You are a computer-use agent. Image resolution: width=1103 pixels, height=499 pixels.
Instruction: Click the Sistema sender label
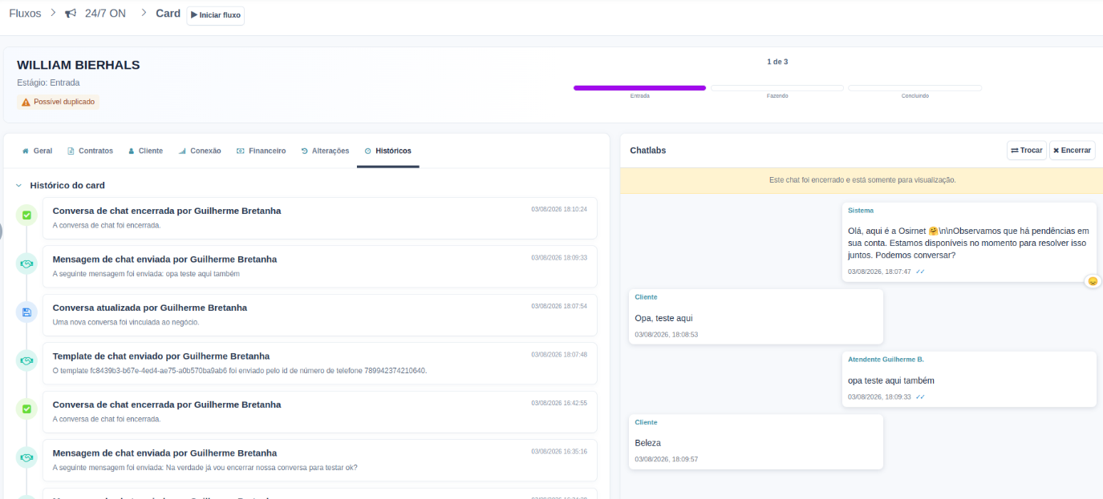[x=861, y=211]
